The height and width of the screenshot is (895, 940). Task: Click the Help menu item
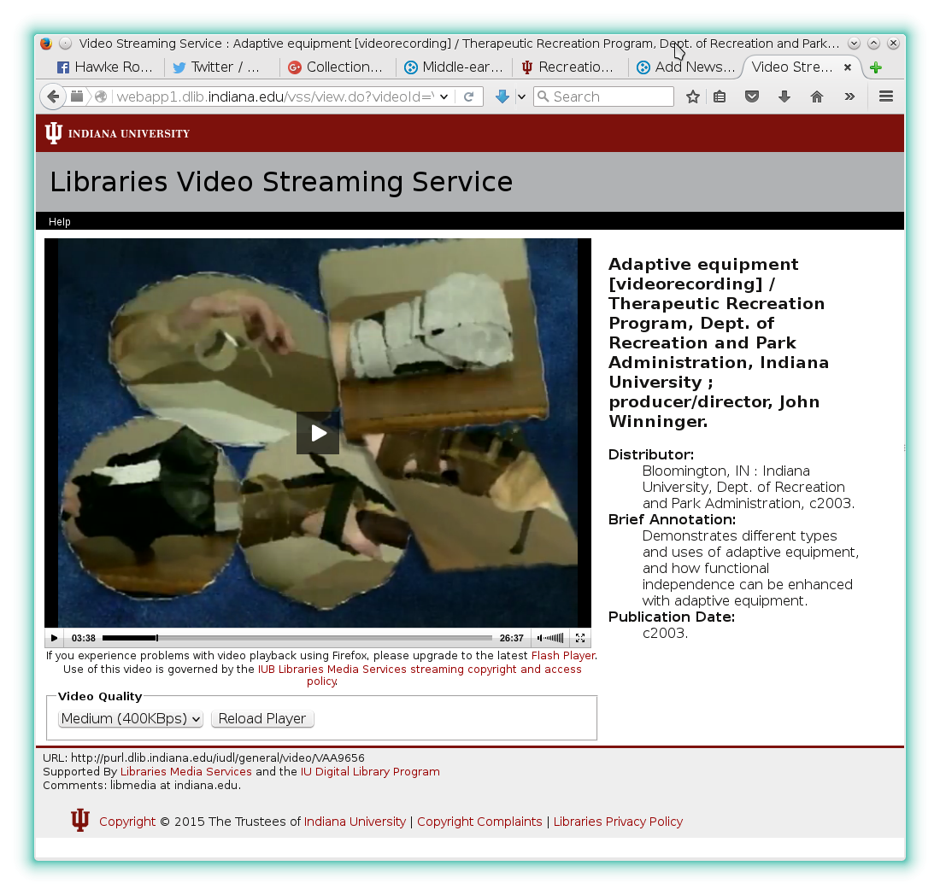pos(60,222)
